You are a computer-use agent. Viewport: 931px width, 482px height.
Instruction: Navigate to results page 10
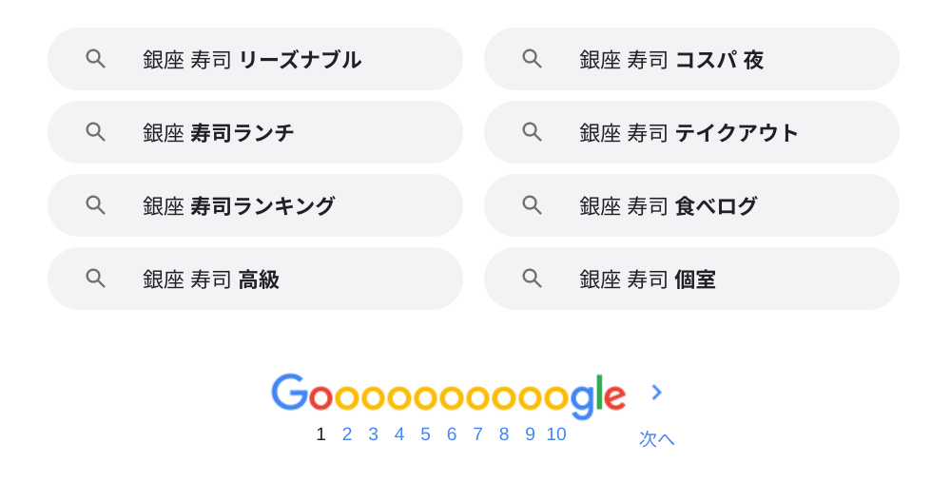(x=556, y=434)
